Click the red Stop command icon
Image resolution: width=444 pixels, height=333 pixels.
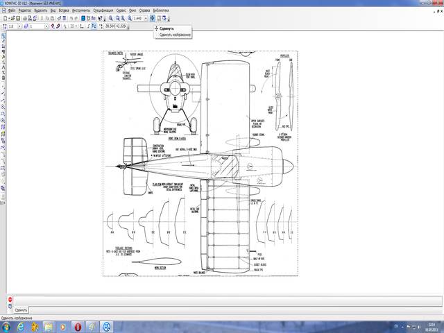pyautogui.click(x=10, y=300)
